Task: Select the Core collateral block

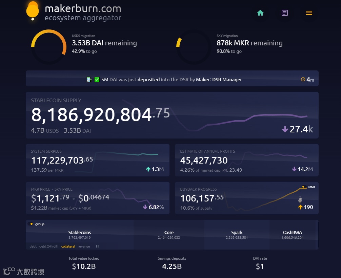Action: point(169,235)
